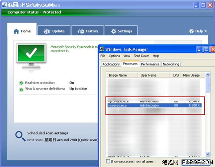Click the scheduled scan magnifier icon
215x167 pixels.
(x=20, y=136)
